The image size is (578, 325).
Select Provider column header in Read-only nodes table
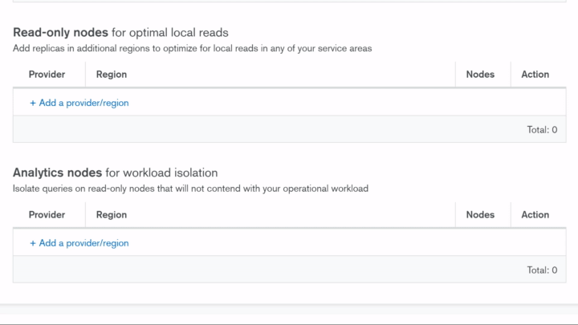coord(47,75)
